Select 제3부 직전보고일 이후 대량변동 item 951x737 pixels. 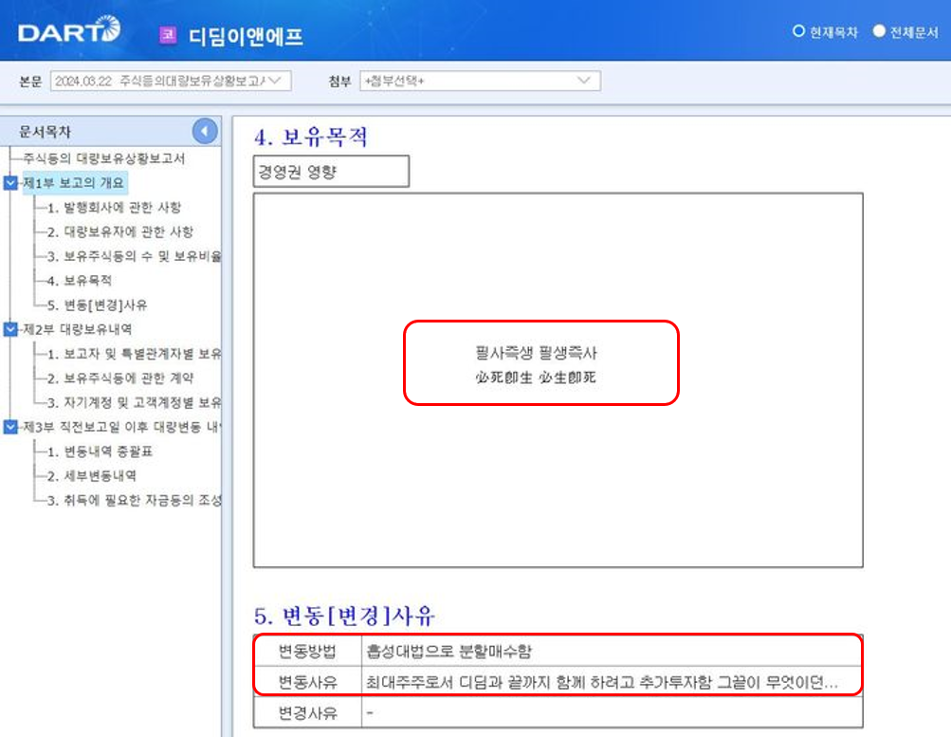pos(122,427)
